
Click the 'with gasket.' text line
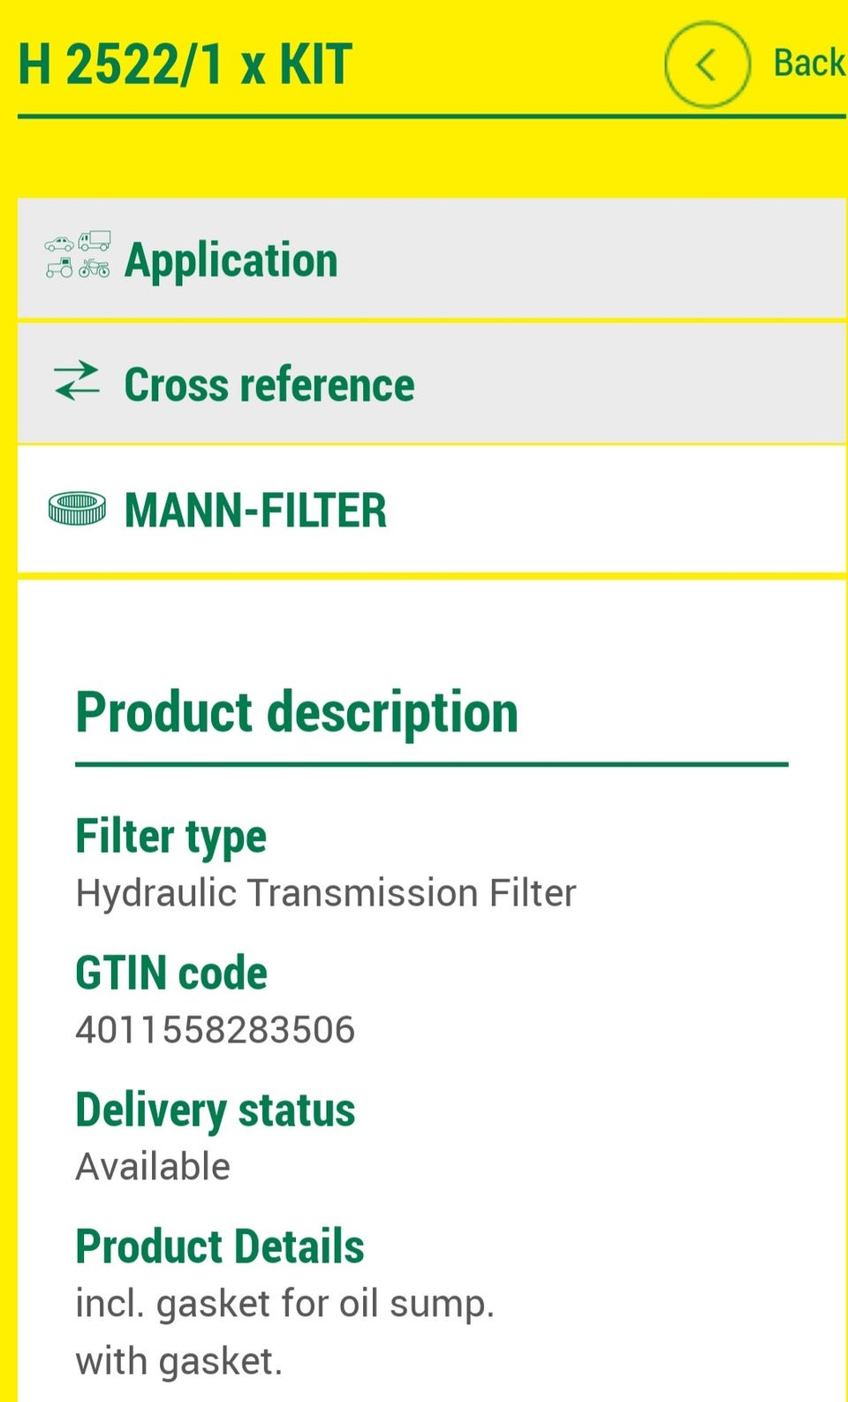coord(178,1361)
